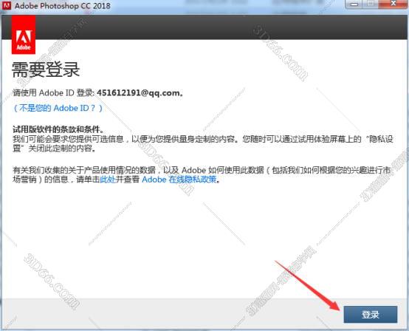Select the email 451612191@qq.com text

tap(138, 93)
